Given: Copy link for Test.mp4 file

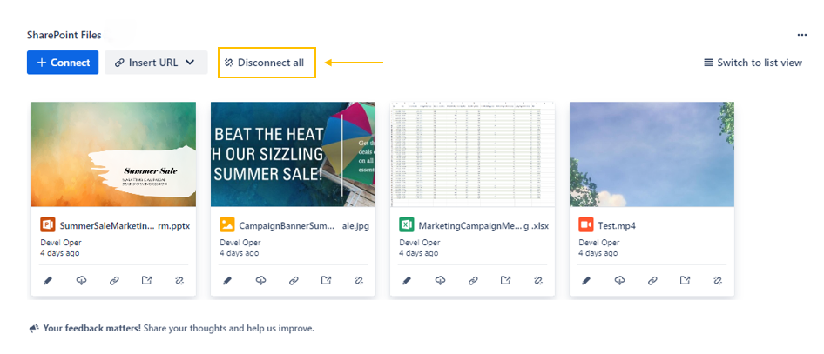Looking at the screenshot, I should [x=652, y=280].
